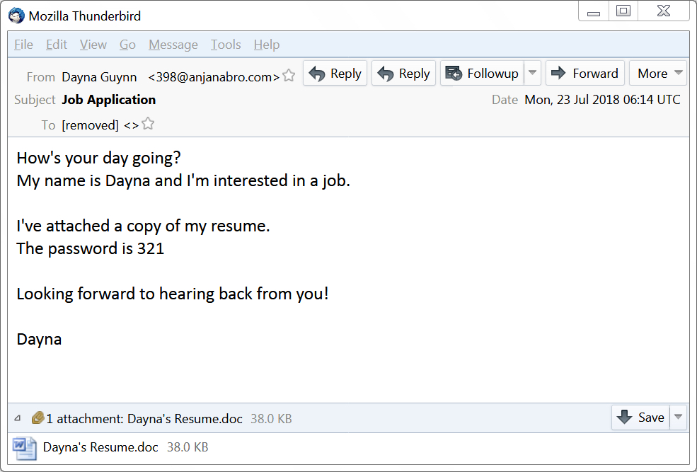Click the Followup button
This screenshot has width=697, height=472.
(483, 73)
